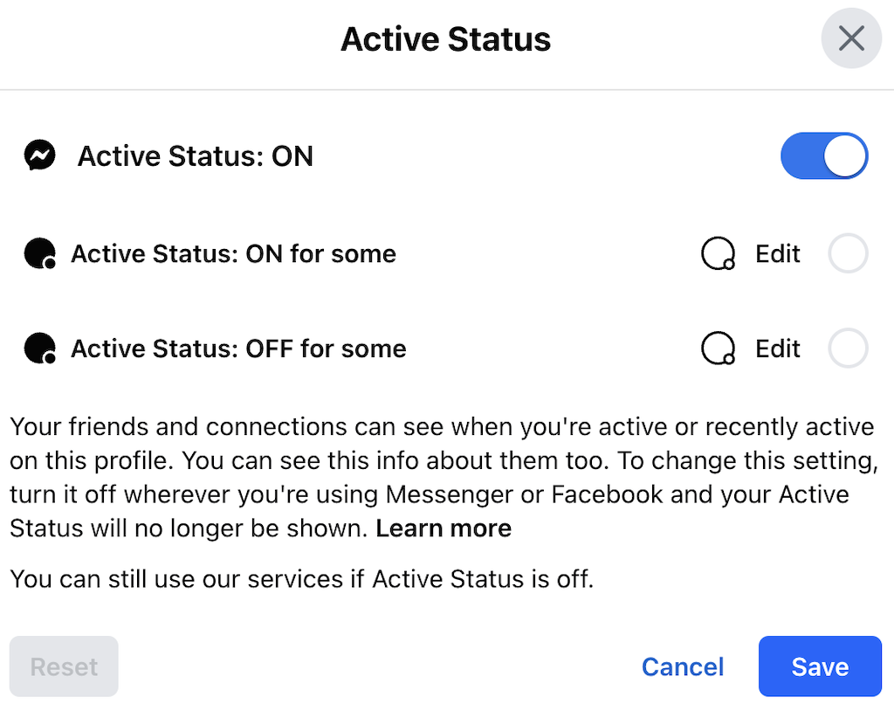Viewport: 894px width, 718px height.
Task: Click the edit icon in the "OFF for some" row
Action: pyautogui.click(x=718, y=349)
